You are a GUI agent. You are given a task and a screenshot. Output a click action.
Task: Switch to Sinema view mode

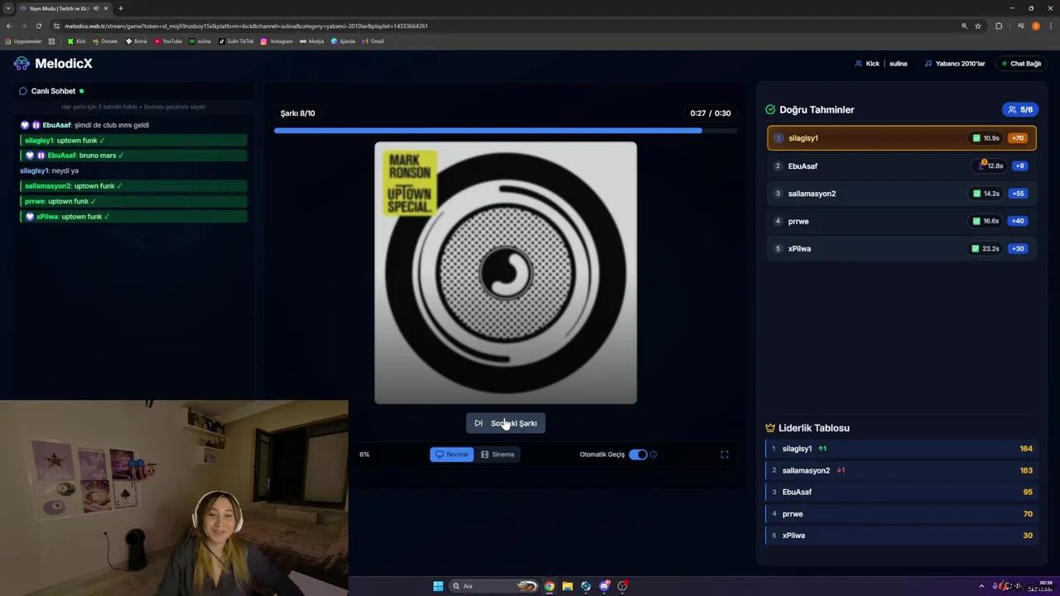[x=498, y=454]
